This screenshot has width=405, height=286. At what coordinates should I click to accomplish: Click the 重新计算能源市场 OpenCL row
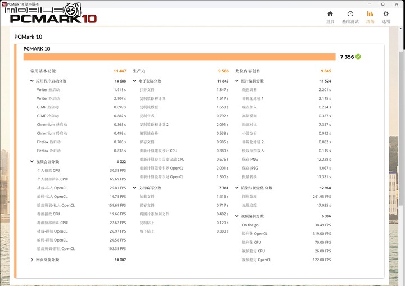tap(184, 177)
